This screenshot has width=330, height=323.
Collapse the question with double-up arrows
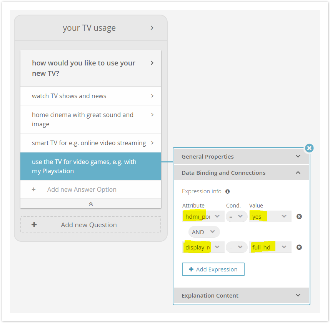tap(91, 204)
